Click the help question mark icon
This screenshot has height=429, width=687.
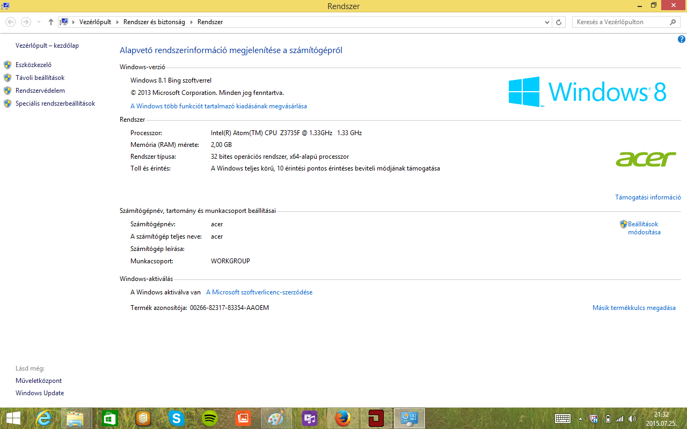click(x=682, y=39)
